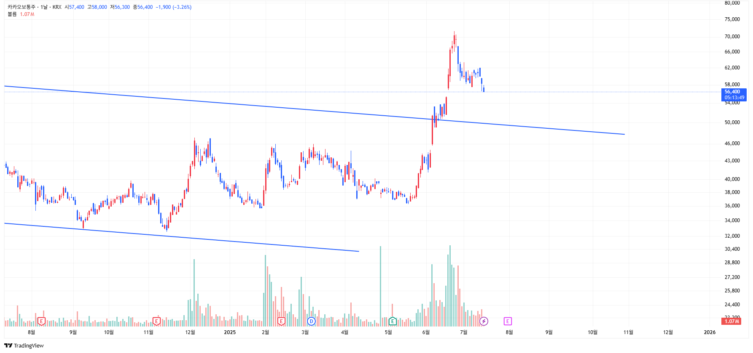Click the 70,000 price axis label

point(732,37)
